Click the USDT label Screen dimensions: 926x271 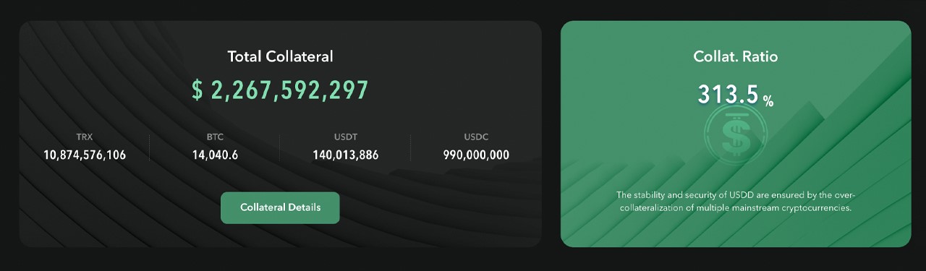[x=345, y=137]
